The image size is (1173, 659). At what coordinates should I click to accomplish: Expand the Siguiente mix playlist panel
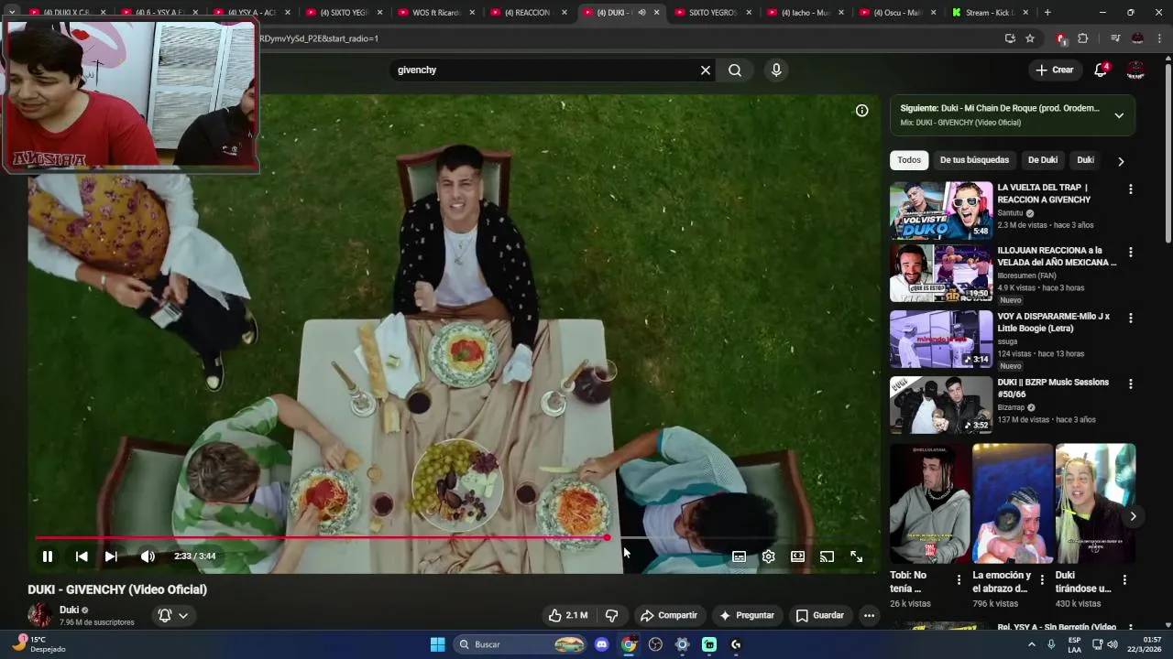1119,115
